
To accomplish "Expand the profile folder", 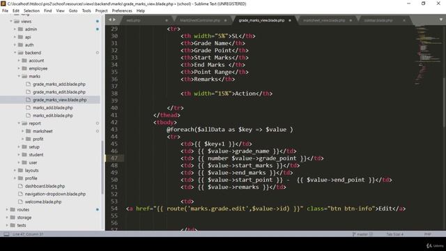I will pyautogui.click(x=15, y=178).
